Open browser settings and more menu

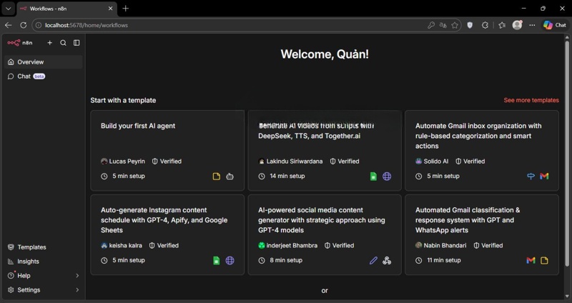tap(532, 25)
